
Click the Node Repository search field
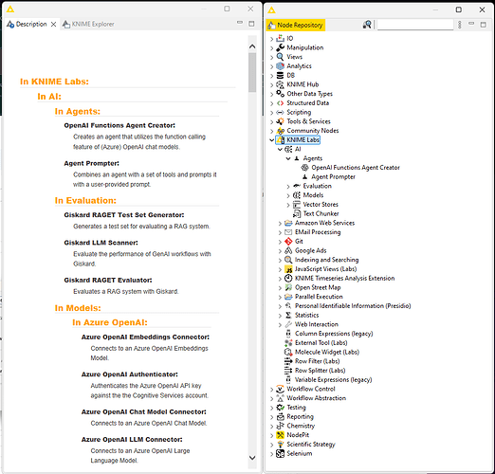pyautogui.click(x=415, y=25)
